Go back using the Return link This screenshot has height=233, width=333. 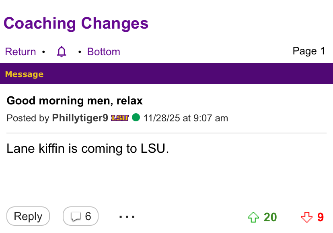[x=21, y=52]
